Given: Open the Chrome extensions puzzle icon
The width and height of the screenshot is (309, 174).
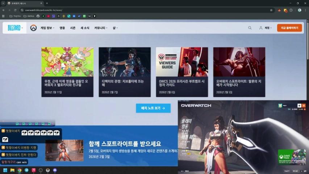Looking at the screenshot, I should (291, 10).
